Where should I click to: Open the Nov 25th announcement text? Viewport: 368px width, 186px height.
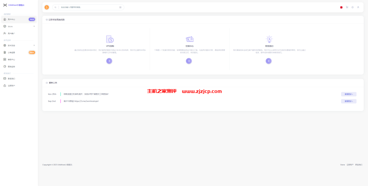click(x=86, y=94)
